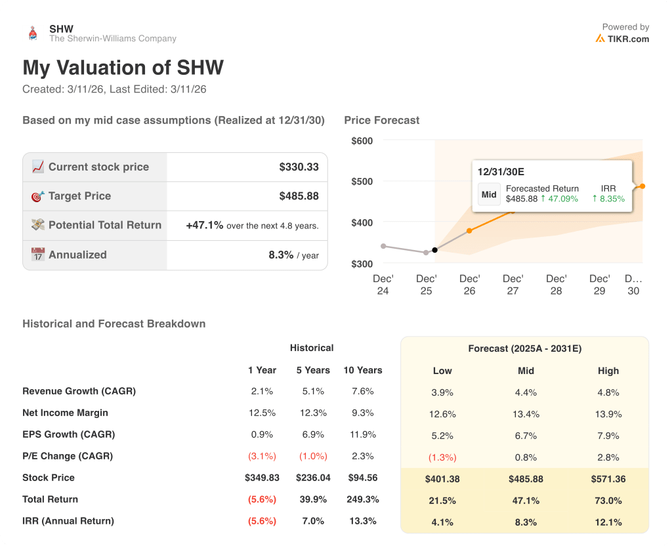Select the $330.33 current stock price value
Screen dimensions: 672x546
pos(301,167)
